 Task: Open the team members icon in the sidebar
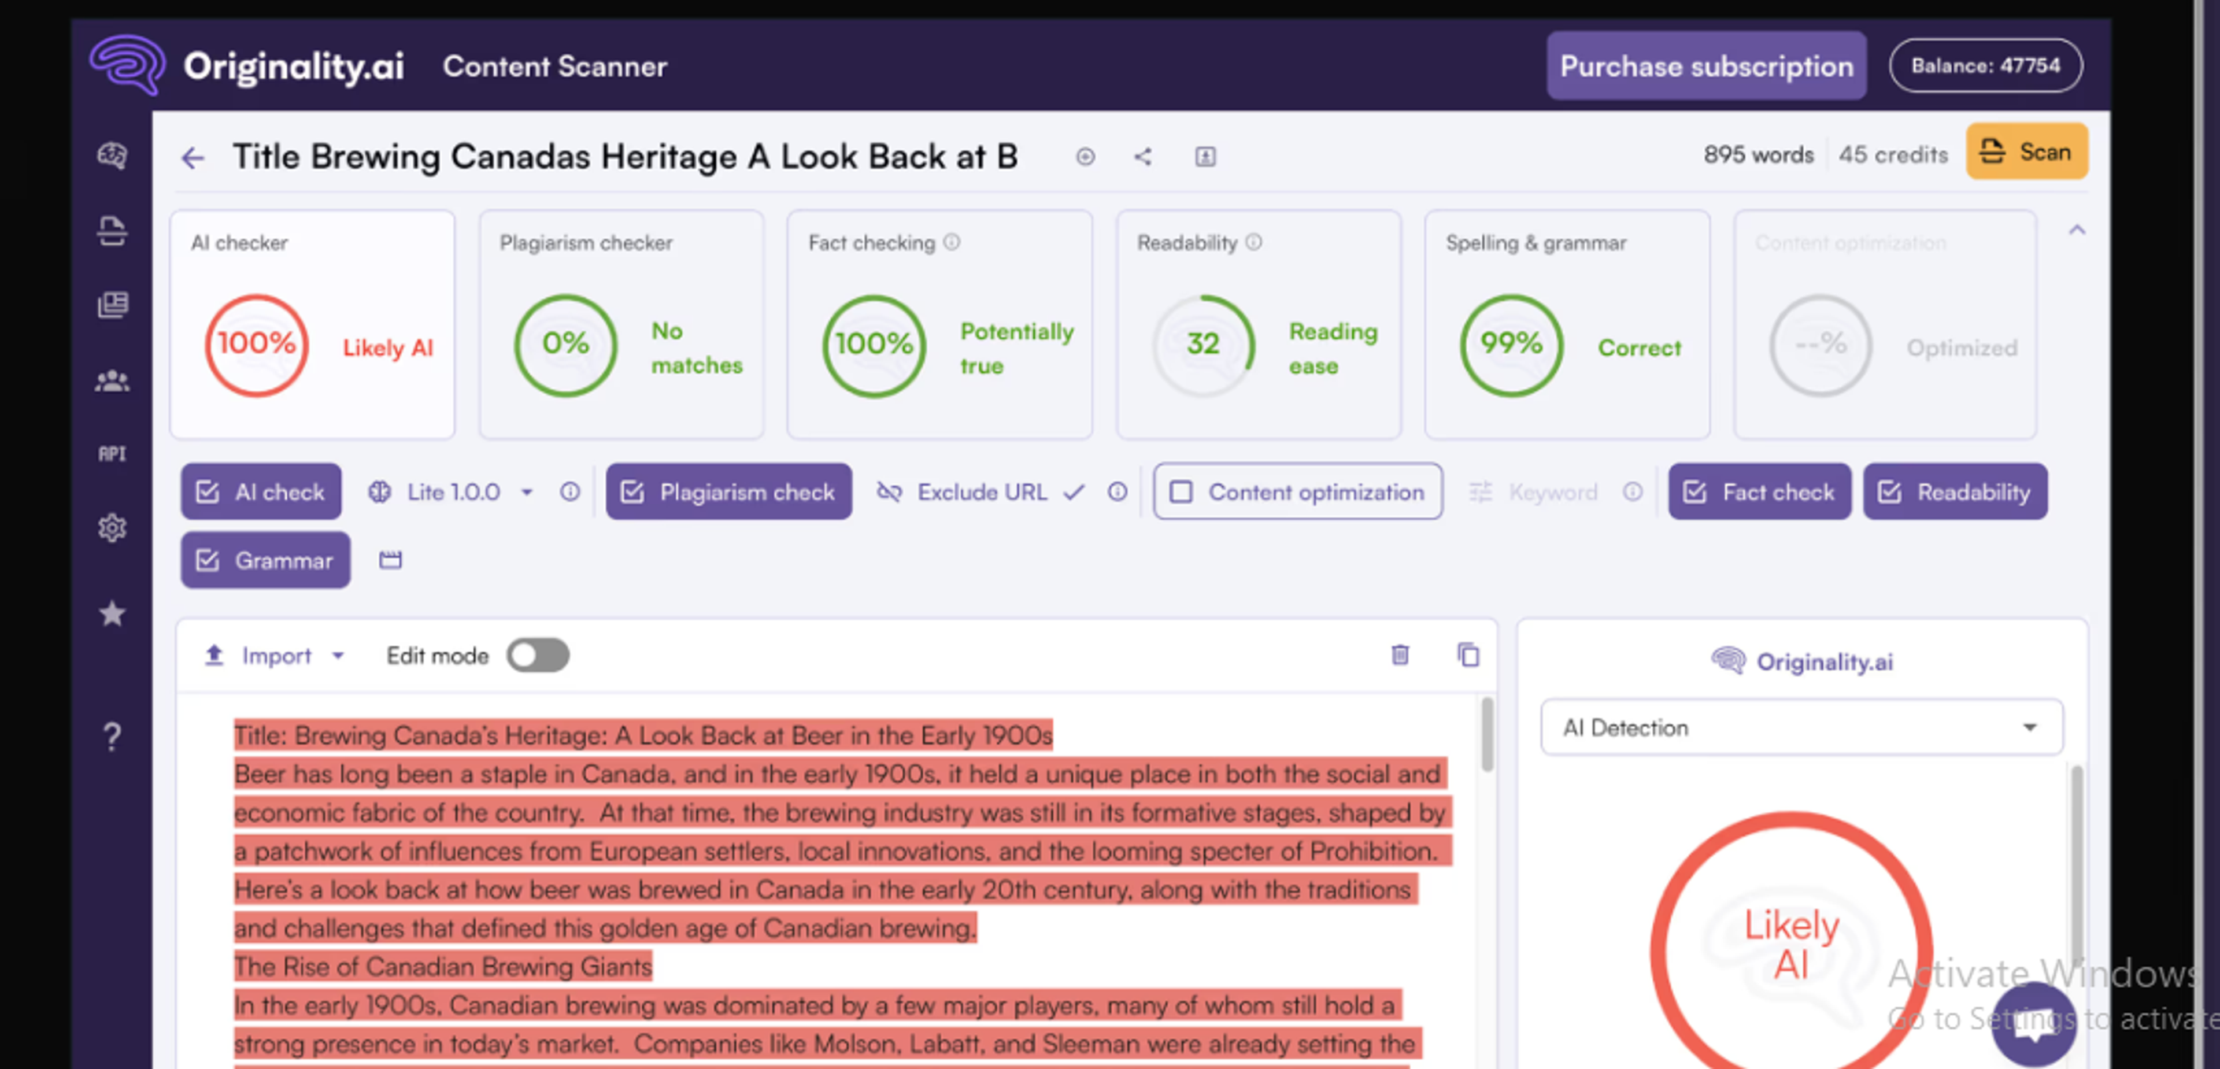pyautogui.click(x=112, y=381)
